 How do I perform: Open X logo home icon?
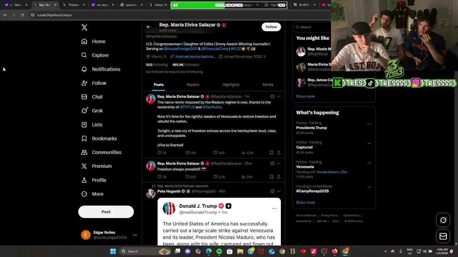pos(84,27)
